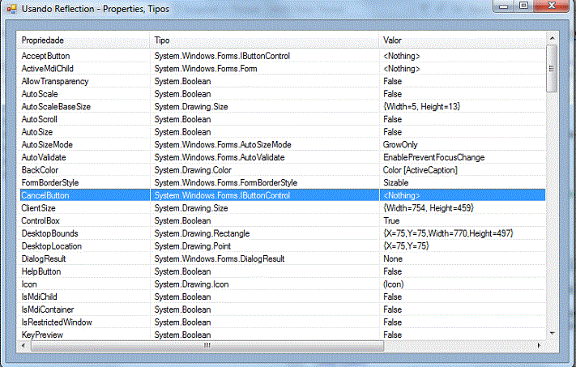Select the BackColor property row

(282, 170)
